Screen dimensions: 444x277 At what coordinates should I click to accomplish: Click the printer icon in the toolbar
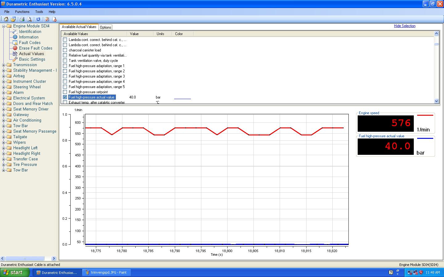(x=22, y=19)
